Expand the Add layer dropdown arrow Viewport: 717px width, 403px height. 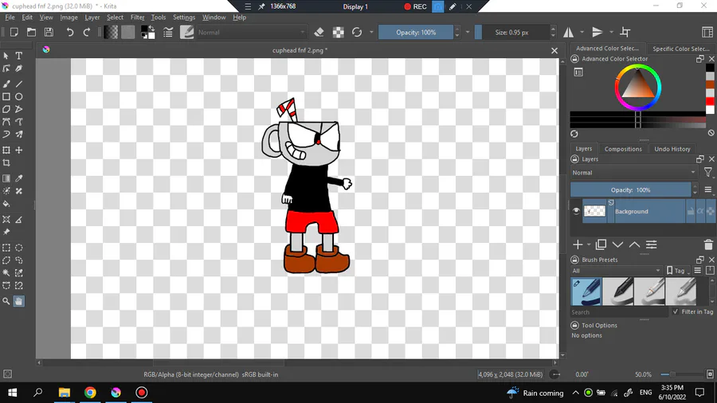click(589, 245)
